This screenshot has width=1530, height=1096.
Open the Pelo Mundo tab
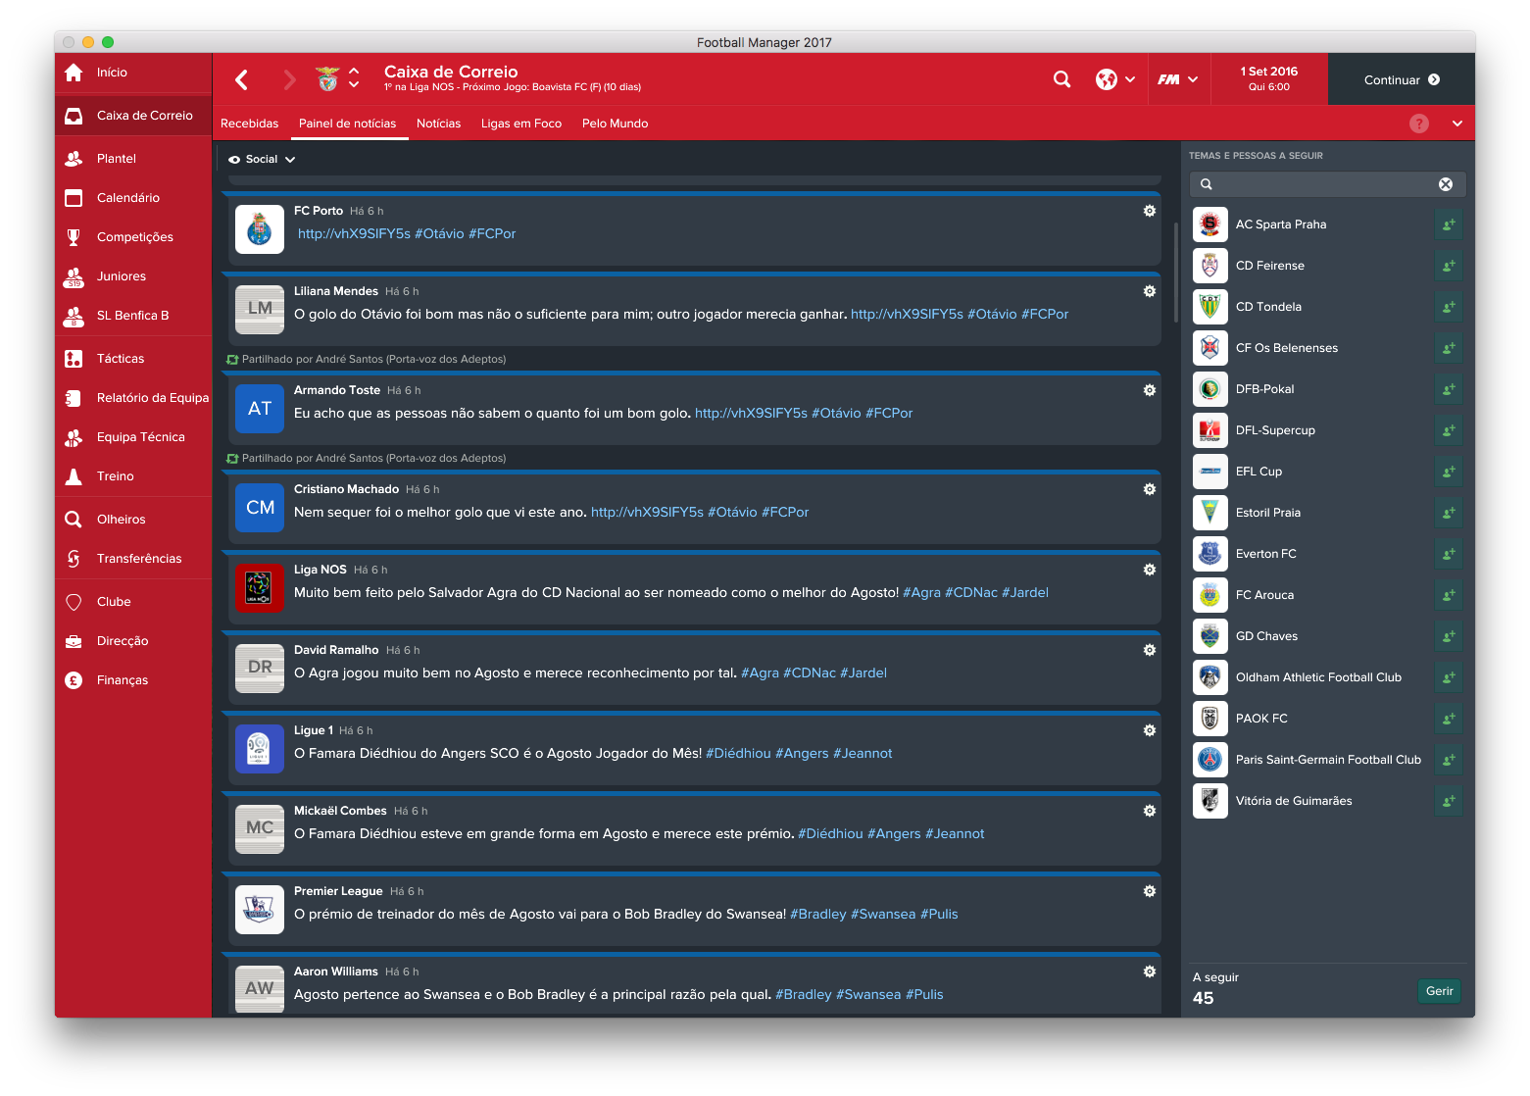click(616, 124)
